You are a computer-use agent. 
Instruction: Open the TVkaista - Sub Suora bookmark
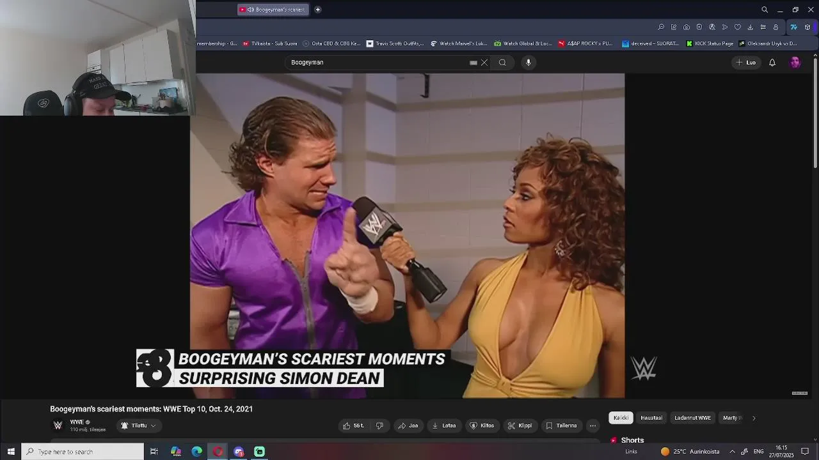click(270, 43)
